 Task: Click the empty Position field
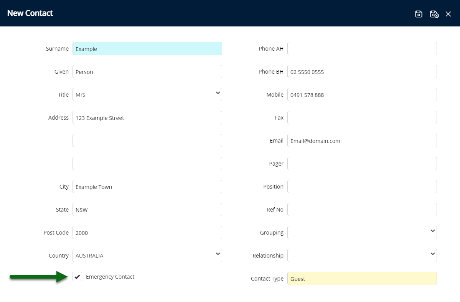[362, 187]
